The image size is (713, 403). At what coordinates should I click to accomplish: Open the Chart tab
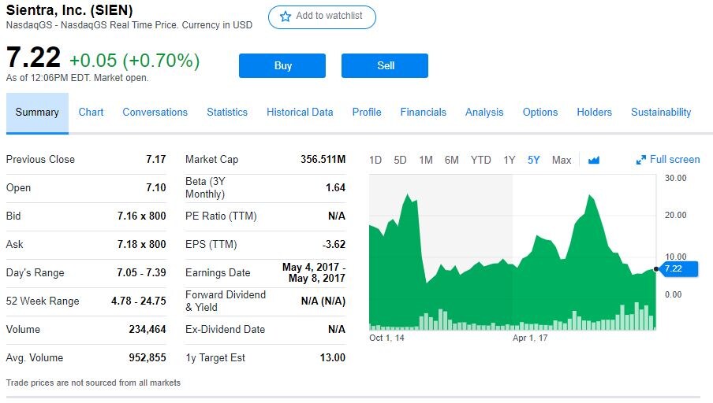point(91,112)
